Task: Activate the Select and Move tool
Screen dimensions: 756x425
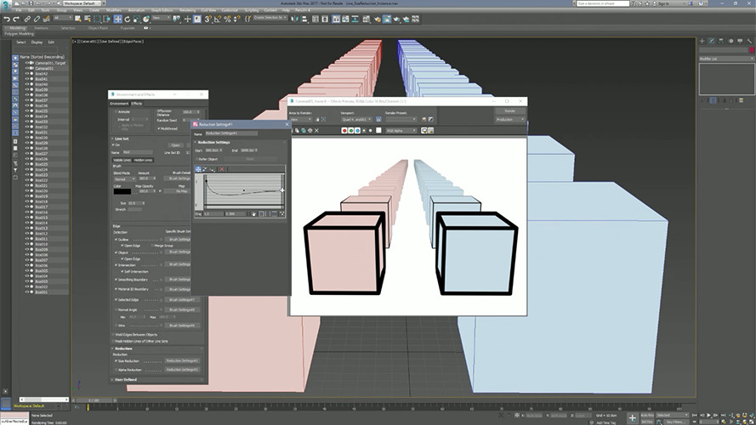Action: pyautogui.click(x=117, y=20)
